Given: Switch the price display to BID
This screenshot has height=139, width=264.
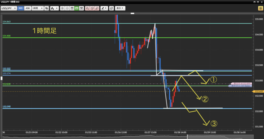Looking at the screenshot, I should coord(21,8).
